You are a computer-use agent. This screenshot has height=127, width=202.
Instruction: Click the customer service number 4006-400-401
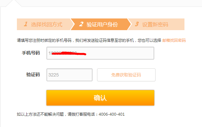(112, 114)
